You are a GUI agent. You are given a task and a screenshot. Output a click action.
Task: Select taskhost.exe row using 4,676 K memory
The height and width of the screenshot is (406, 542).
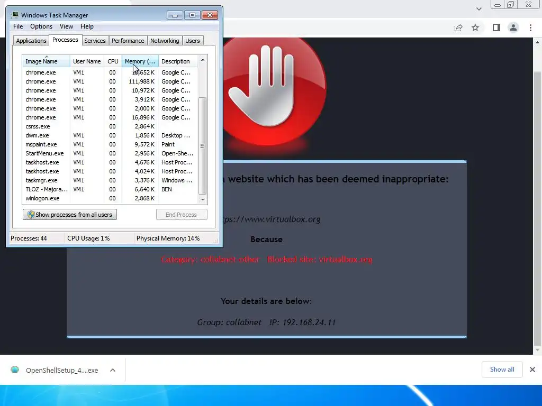[110, 162]
